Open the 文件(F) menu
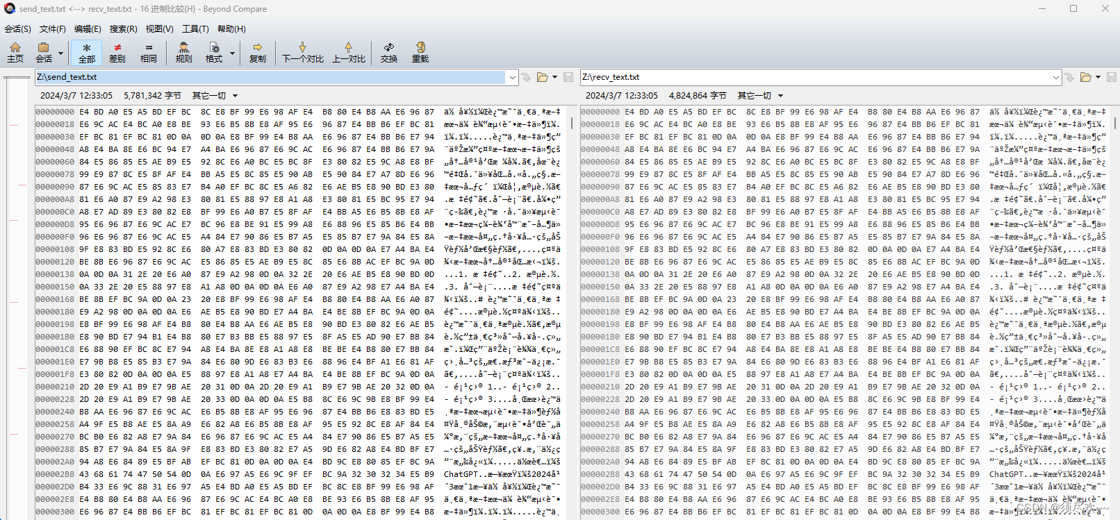1120x520 pixels. 53,28
